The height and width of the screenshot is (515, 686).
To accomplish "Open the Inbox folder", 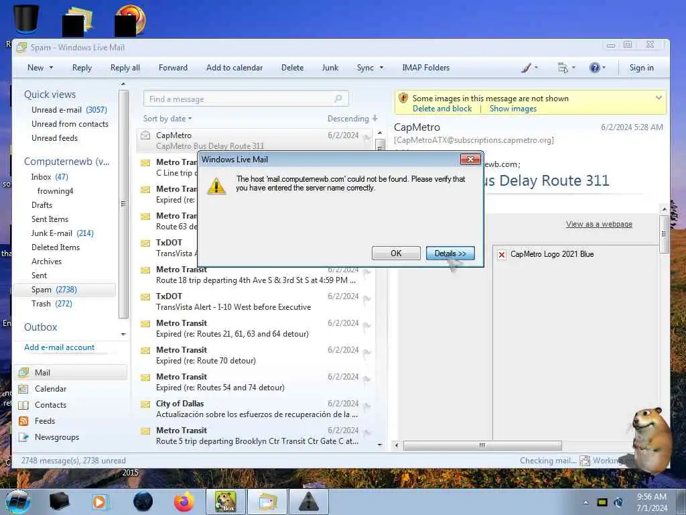I will [x=50, y=177].
